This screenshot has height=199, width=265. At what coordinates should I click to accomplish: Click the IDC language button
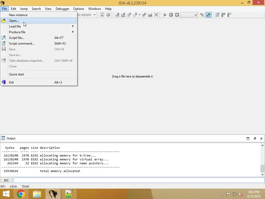(6, 180)
